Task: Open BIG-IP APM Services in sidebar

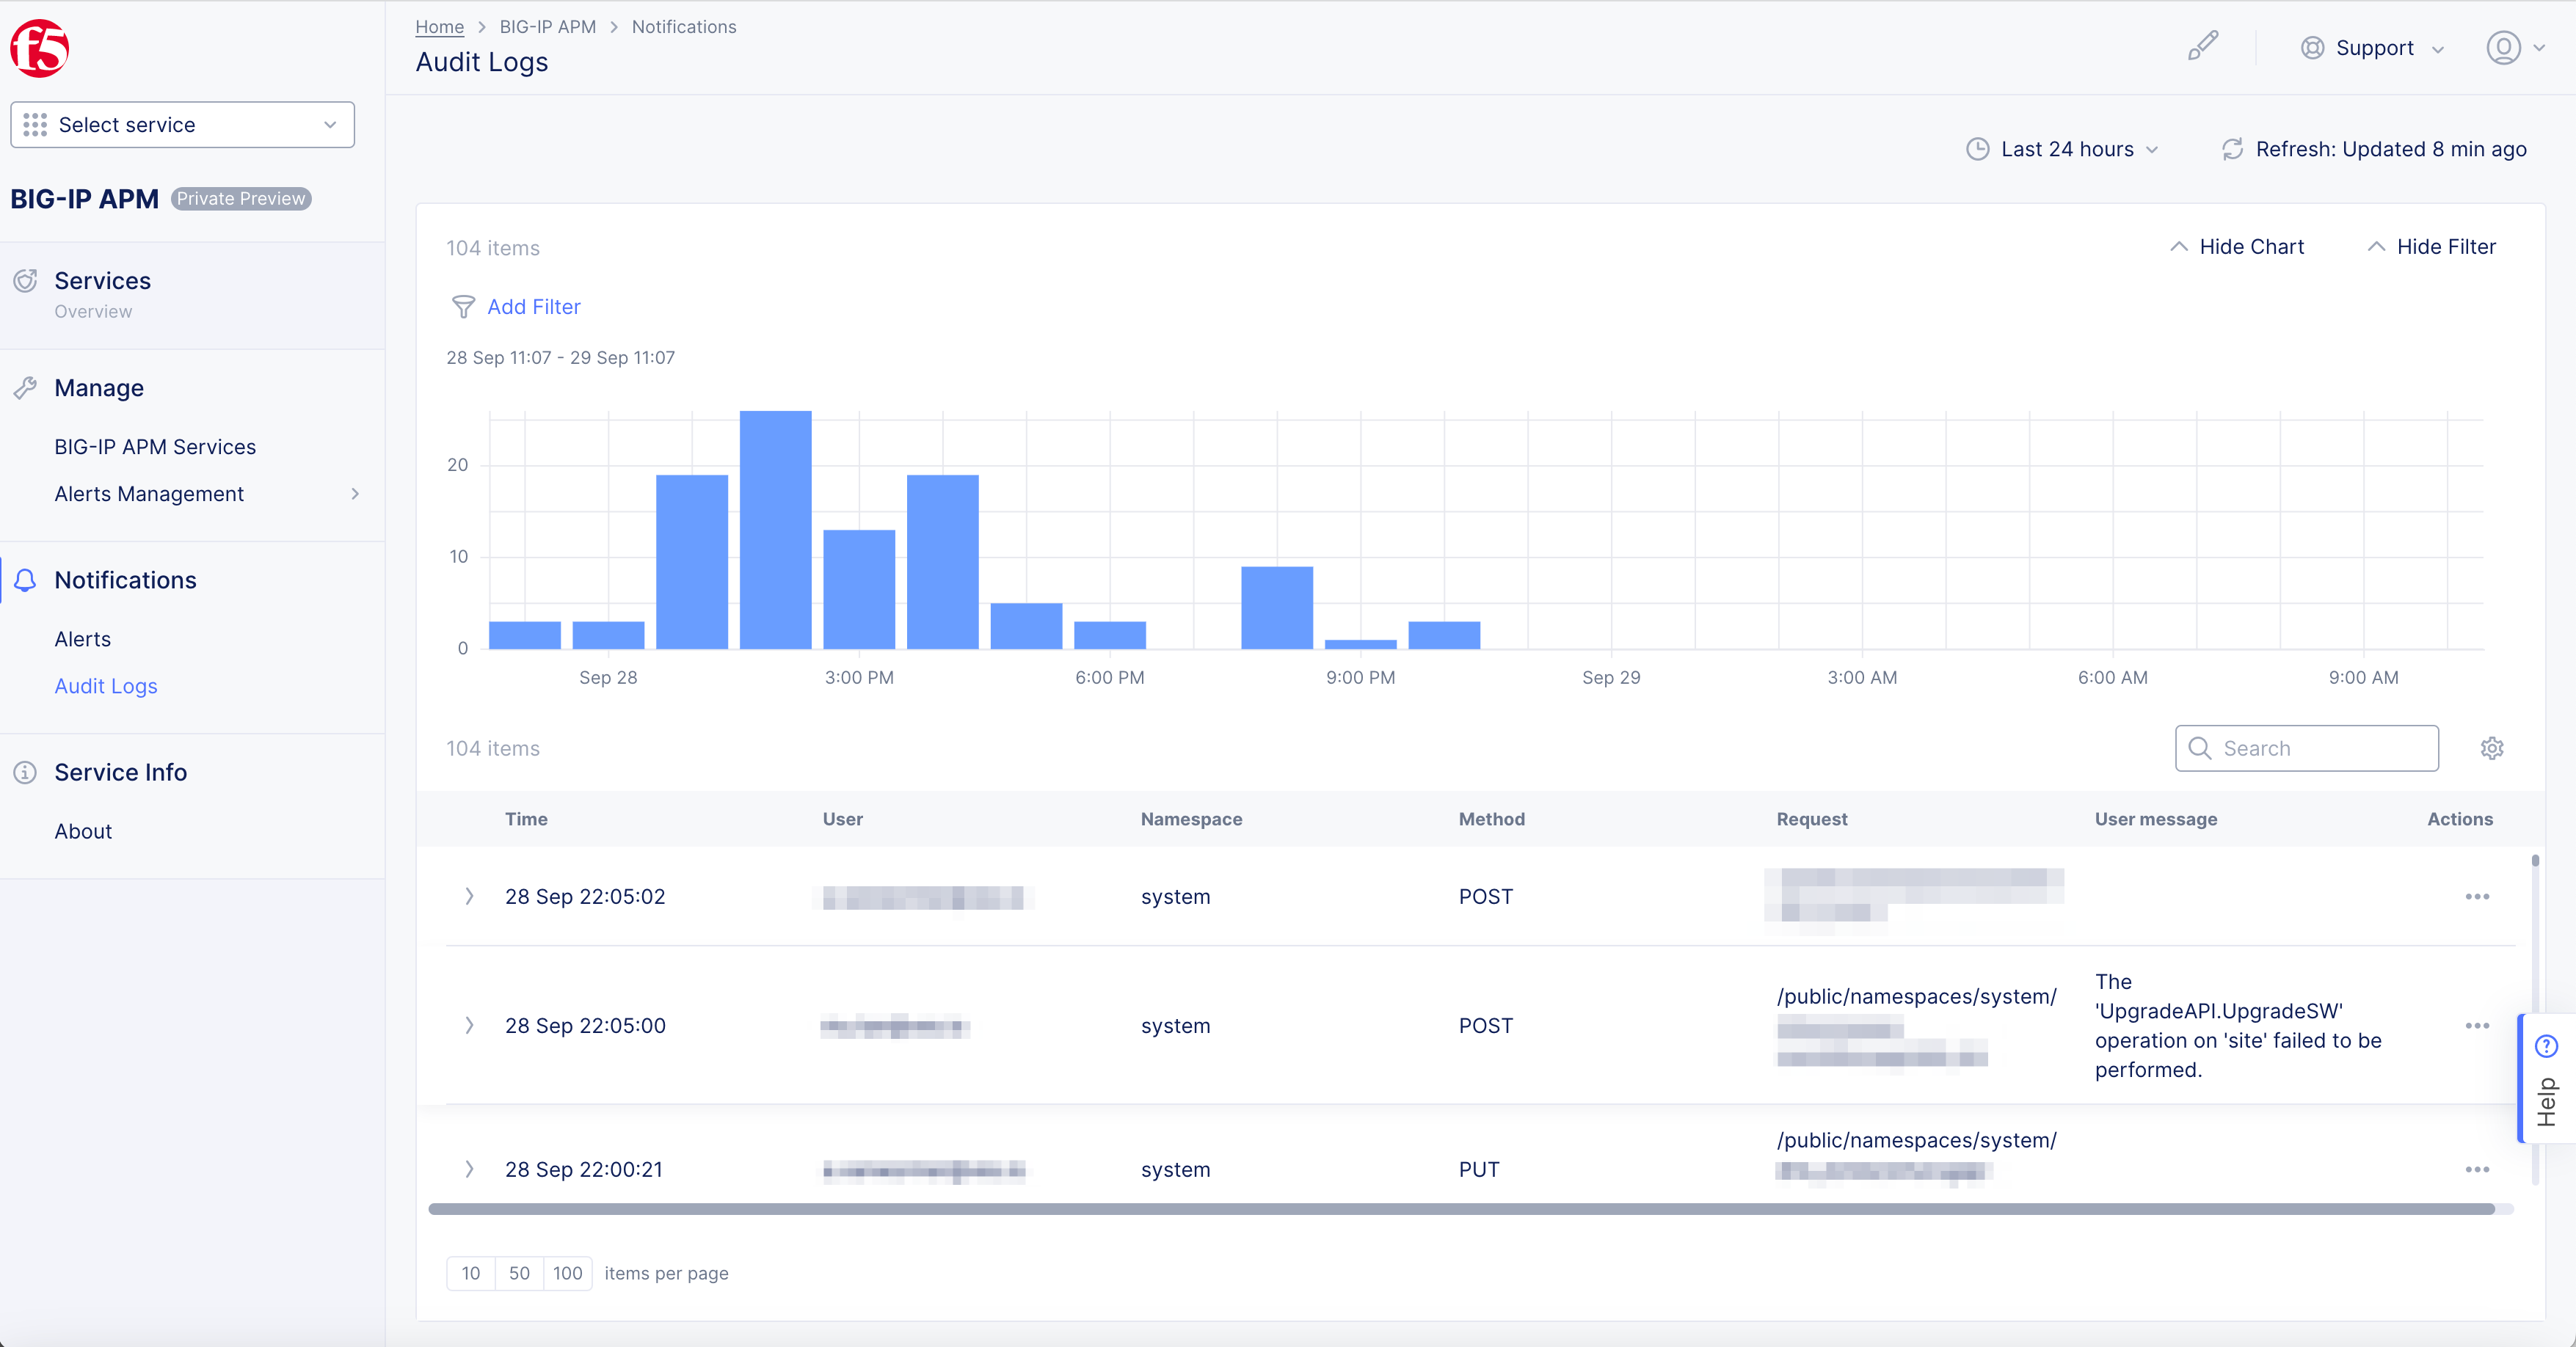Action: click(155, 447)
